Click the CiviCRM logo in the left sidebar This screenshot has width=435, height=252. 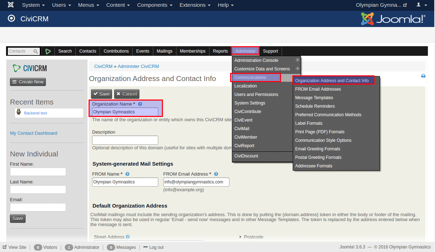click(x=30, y=68)
